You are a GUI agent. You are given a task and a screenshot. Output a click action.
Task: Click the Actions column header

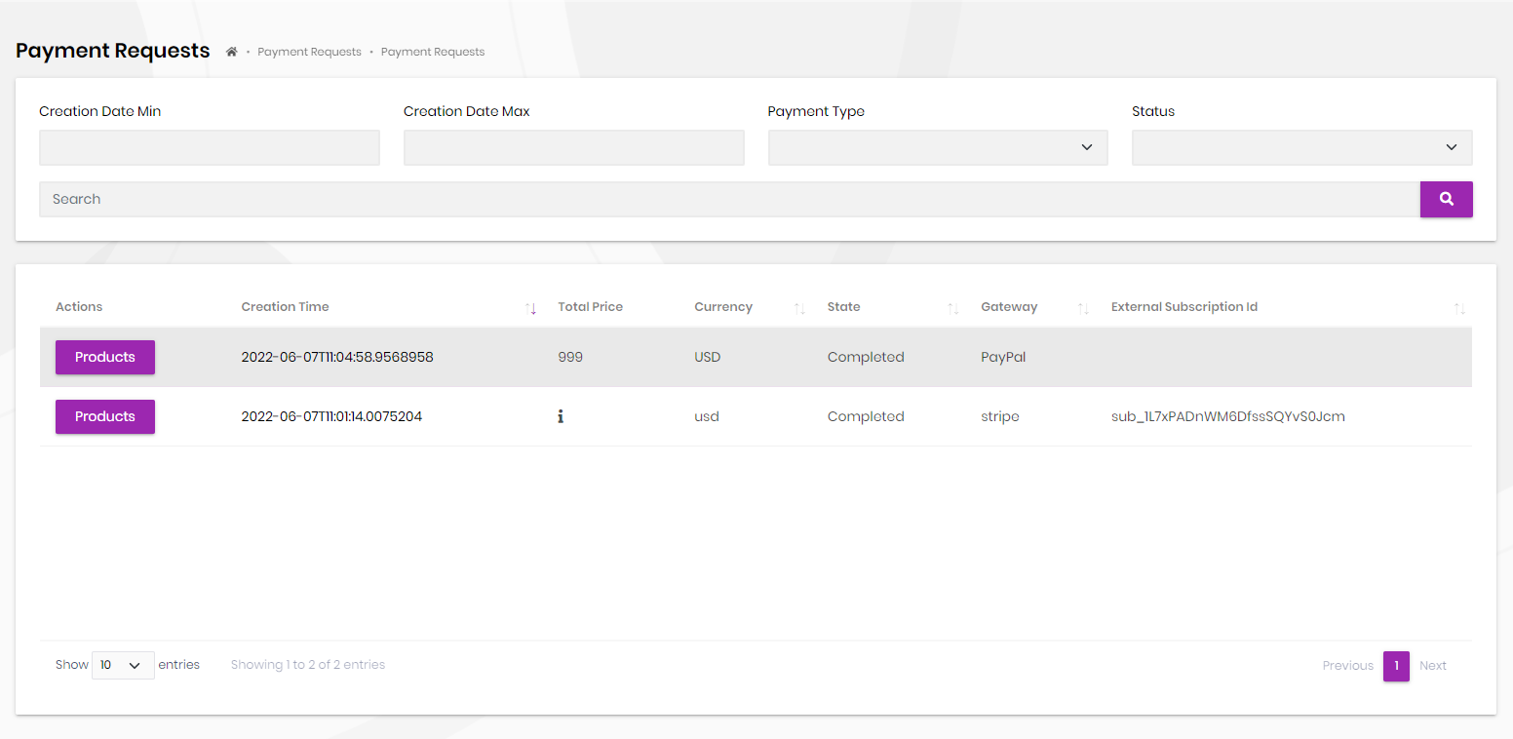(79, 307)
